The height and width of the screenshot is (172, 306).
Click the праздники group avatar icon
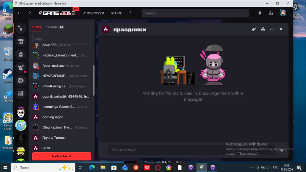[x=106, y=30]
